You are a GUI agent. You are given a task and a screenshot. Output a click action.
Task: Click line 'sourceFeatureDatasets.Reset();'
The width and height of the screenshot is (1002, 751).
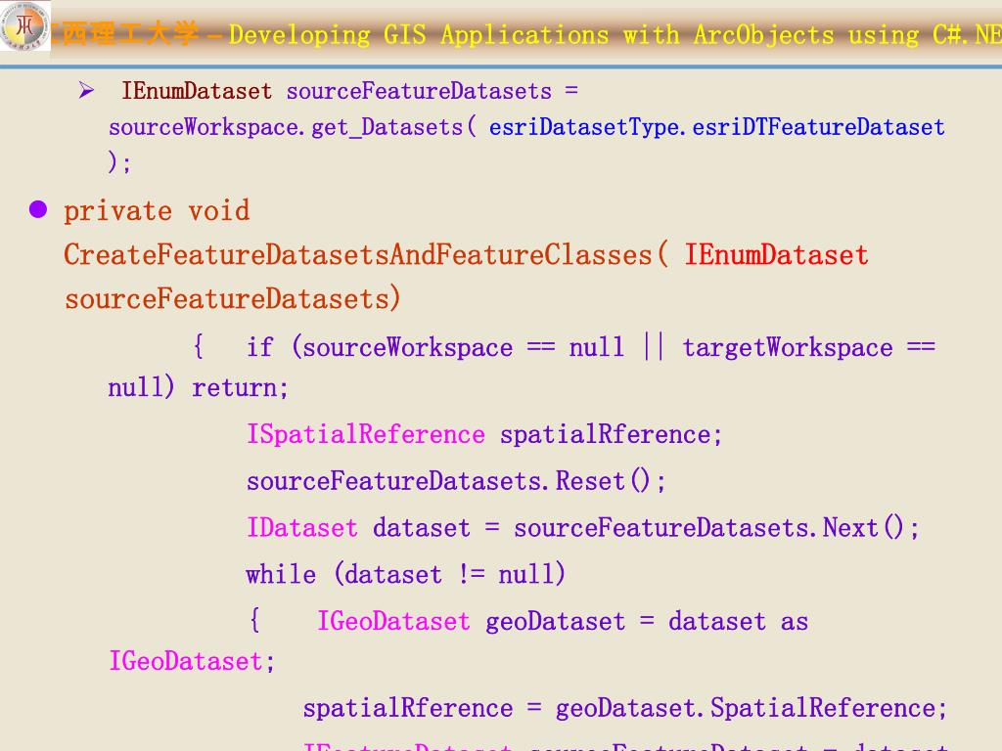point(456,481)
